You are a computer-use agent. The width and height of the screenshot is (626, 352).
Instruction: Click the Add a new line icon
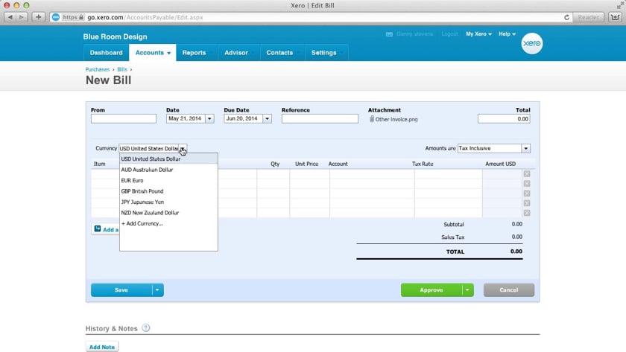tap(98, 228)
